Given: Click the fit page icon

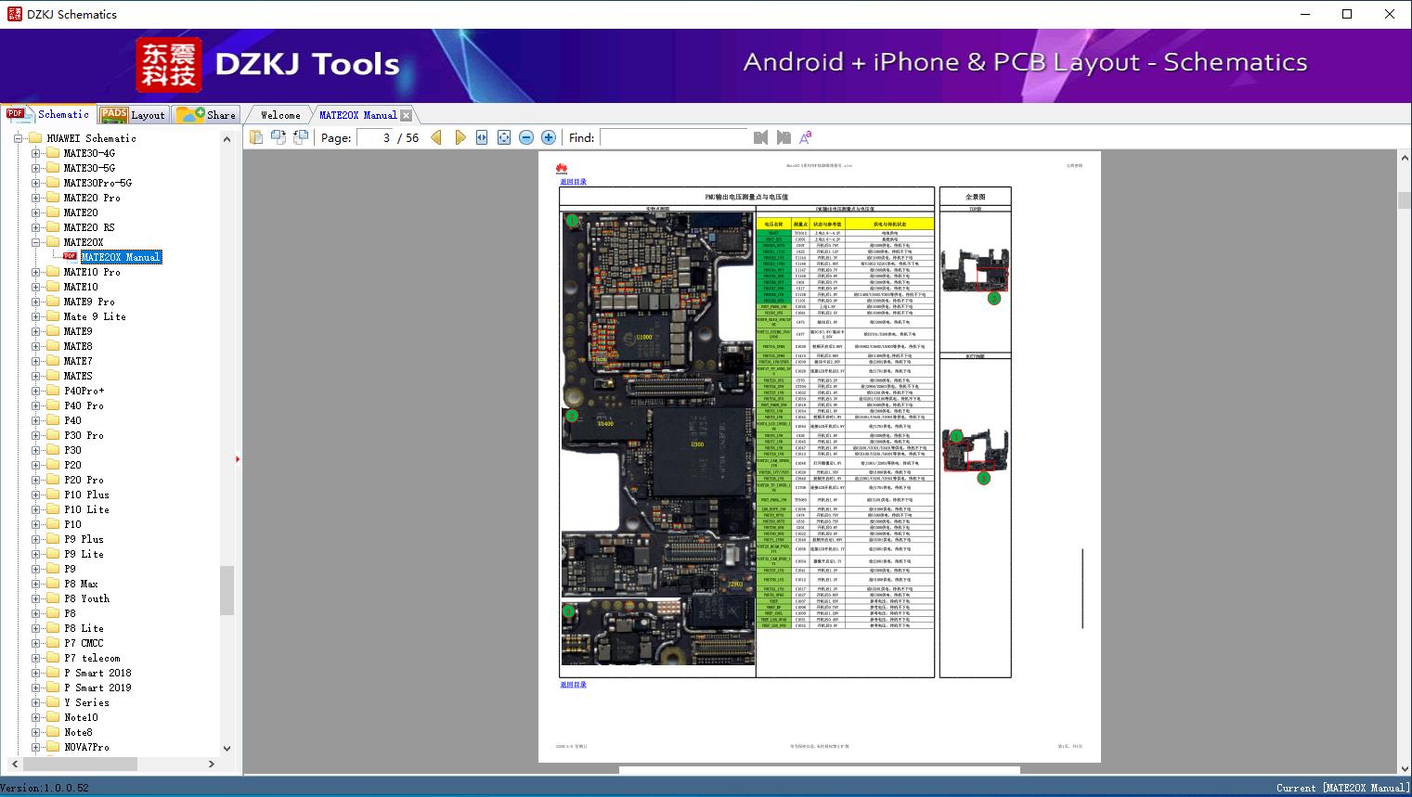Looking at the screenshot, I should tap(504, 137).
